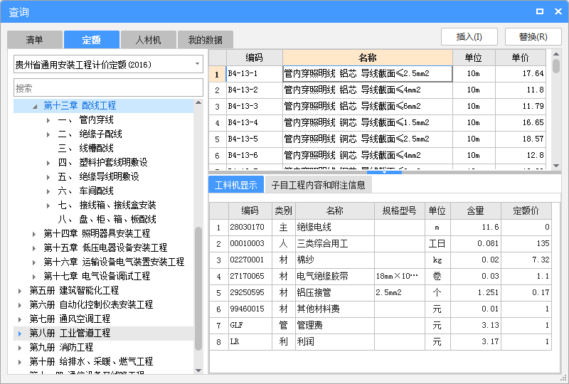Expand 五、绝缘导线明敷设 node
569x384 pixels.
coord(48,177)
